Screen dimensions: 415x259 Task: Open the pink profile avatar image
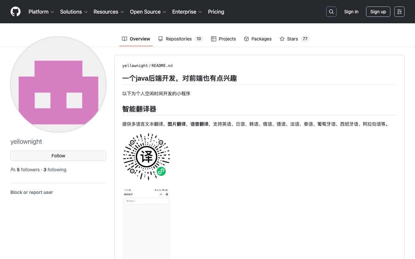[x=58, y=84]
